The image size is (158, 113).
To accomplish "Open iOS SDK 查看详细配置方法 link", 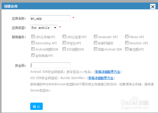I will 101,78.
